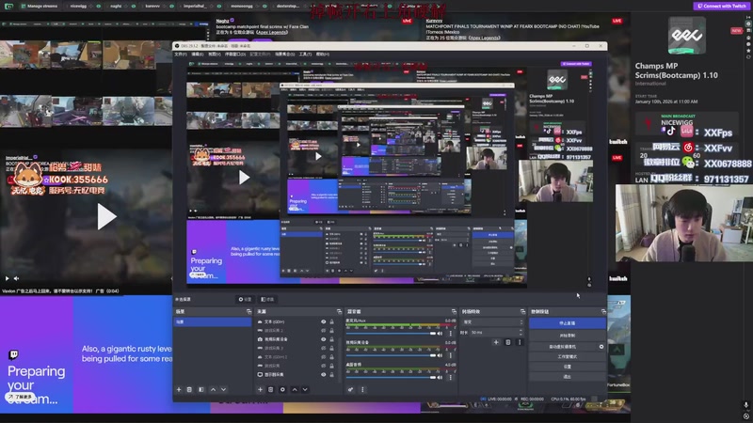Mute the left stream player volume icon

point(16,278)
